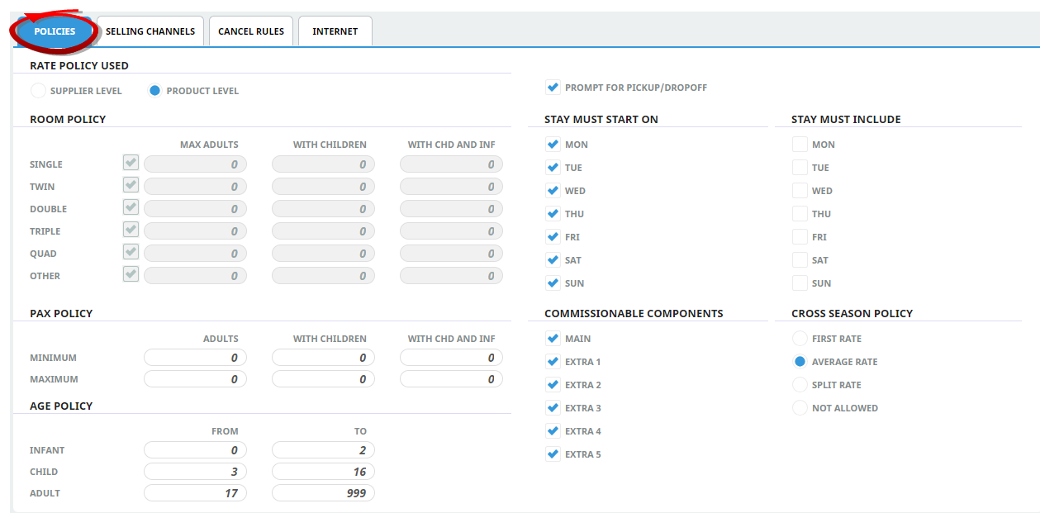Click the Adult age From field
The height and width of the screenshot is (513, 1040).
coord(195,493)
